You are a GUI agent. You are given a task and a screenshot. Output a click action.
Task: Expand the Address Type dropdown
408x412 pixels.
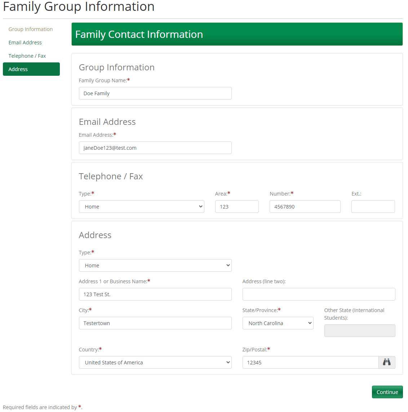[x=155, y=266]
